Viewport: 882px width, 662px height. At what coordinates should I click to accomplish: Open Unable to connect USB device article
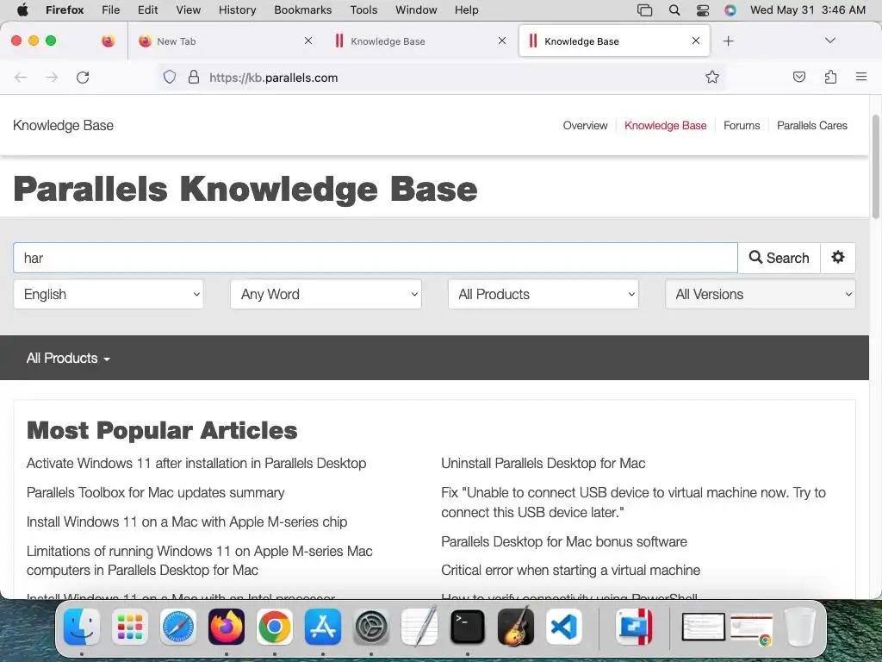click(x=633, y=503)
